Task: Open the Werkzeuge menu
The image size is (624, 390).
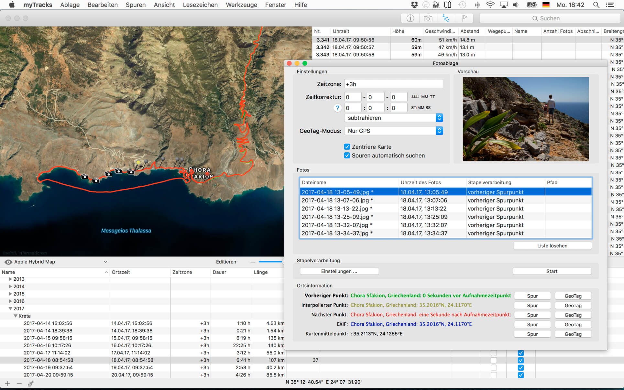Action: pos(241,5)
